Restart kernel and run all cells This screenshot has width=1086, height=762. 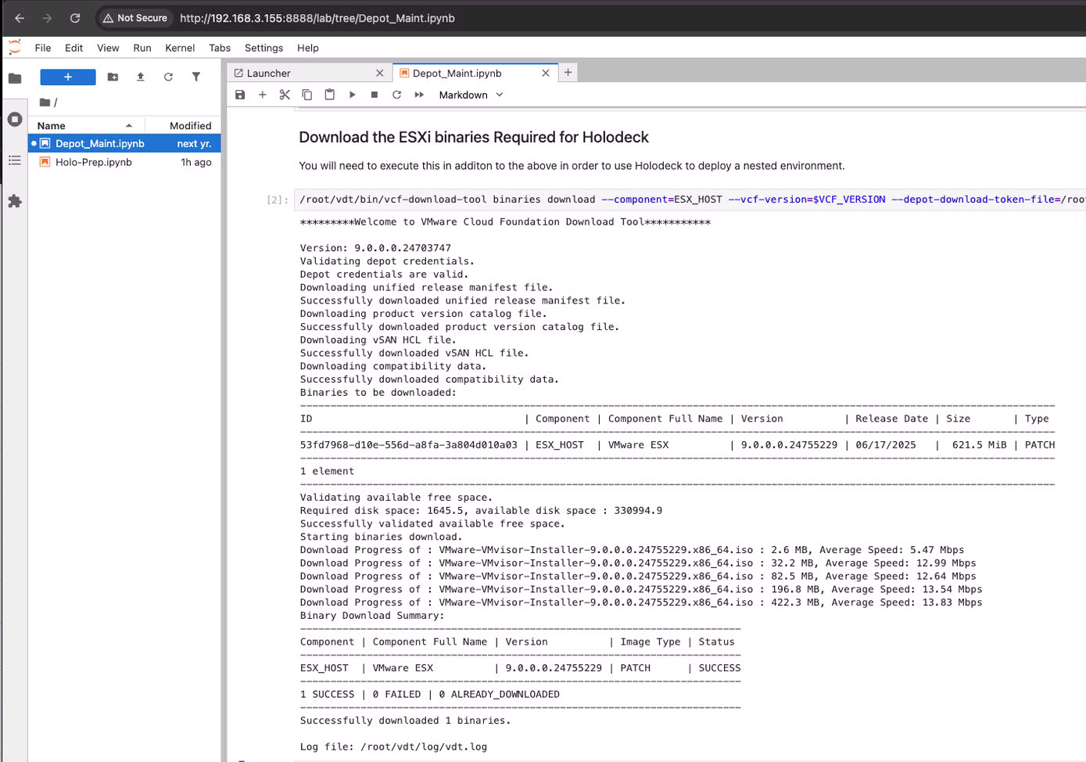tap(419, 95)
